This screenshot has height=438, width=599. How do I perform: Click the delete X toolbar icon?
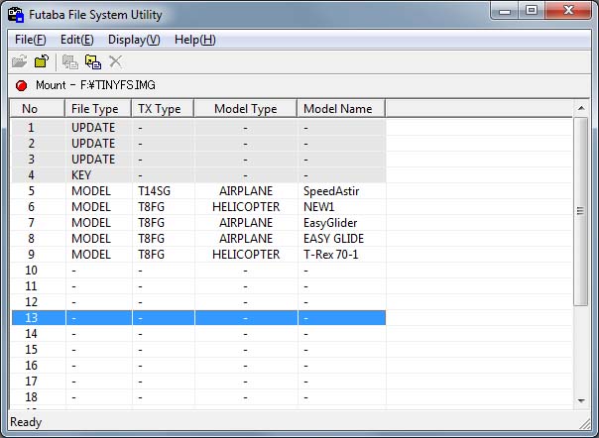tap(116, 61)
